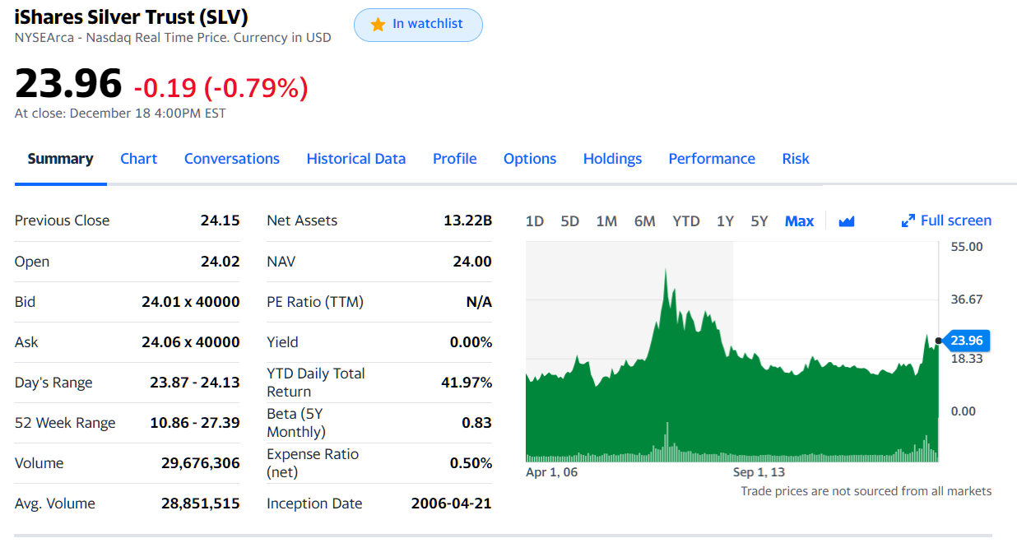1017x543 pixels.
Task: Click the NAV value 24.00
Action: pos(472,262)
